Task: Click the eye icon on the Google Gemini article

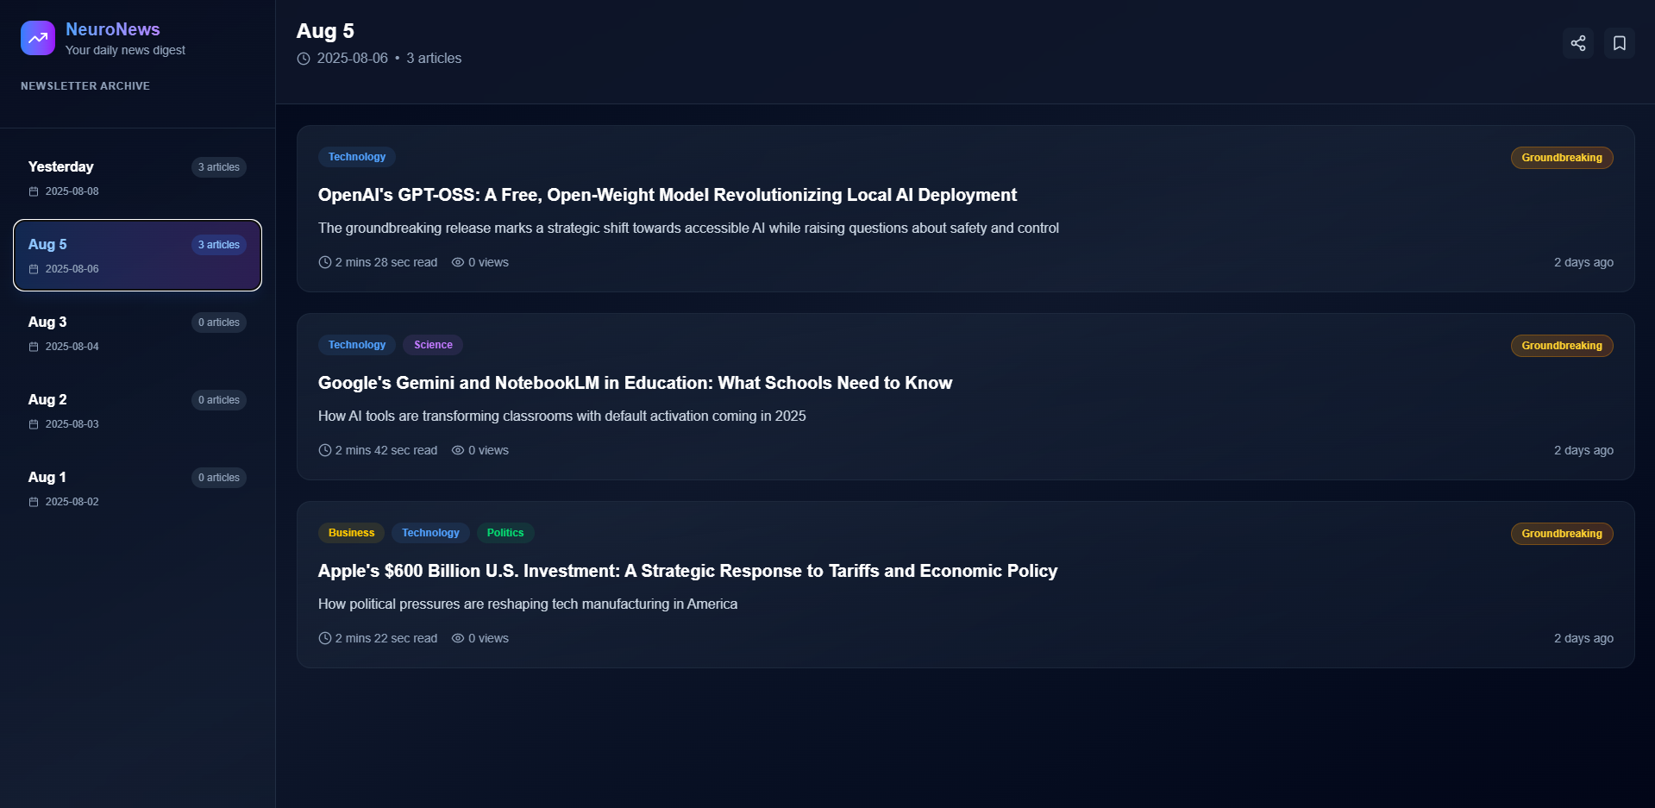Action: click(458, 450)
